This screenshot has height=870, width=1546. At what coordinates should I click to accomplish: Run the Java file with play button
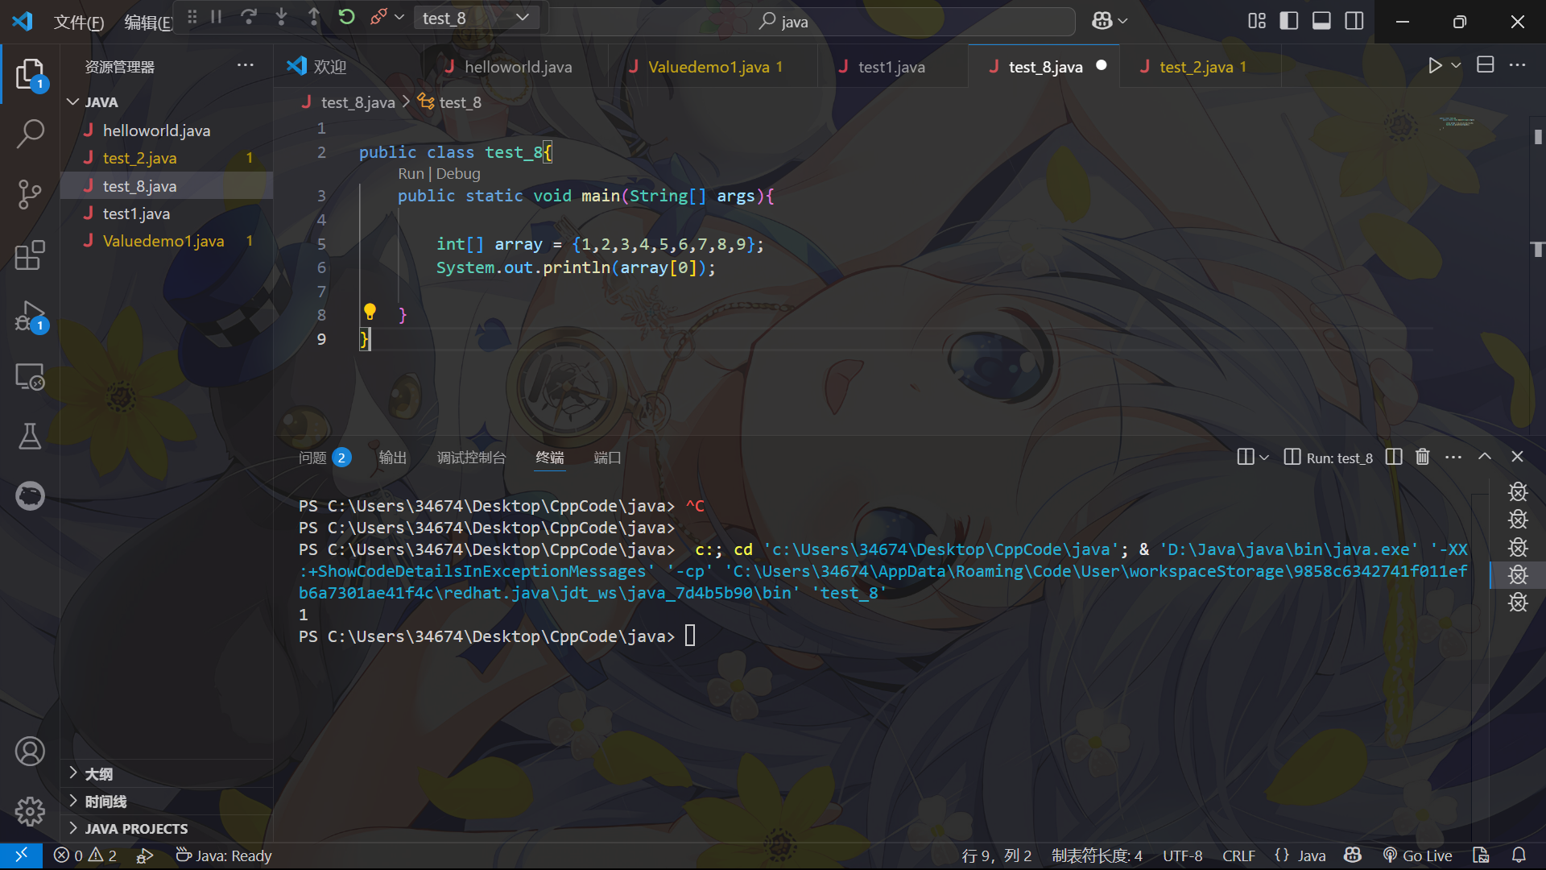coord(1435,66)
